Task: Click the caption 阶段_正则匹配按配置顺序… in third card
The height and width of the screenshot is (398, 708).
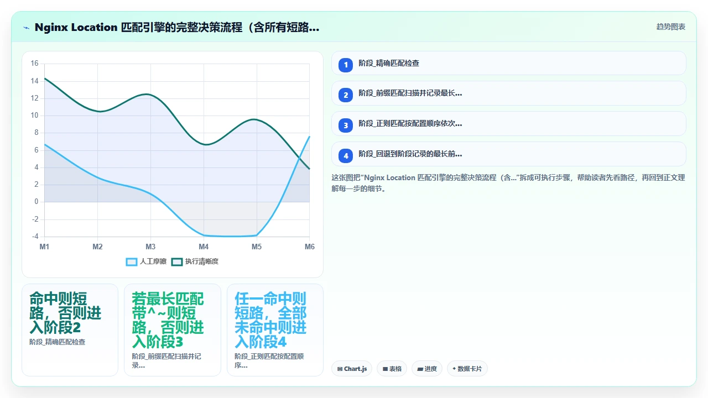Action: (269, 361)
